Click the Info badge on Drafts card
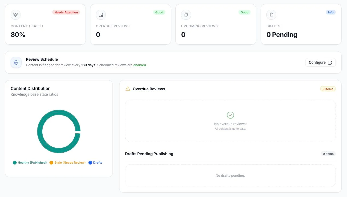The width and height of the screenshot is (347, 197). (x=331, y=12)
